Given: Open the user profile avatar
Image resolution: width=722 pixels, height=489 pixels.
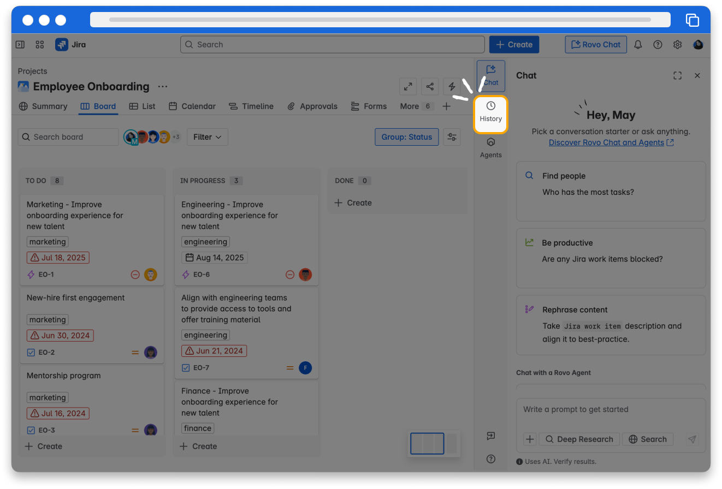Looking at the screenshot, I should point(698,45).
